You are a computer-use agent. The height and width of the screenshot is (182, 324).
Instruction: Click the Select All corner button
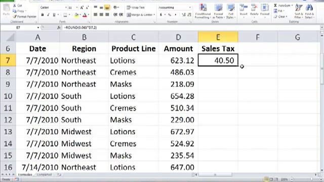click(x=8, y=37)
